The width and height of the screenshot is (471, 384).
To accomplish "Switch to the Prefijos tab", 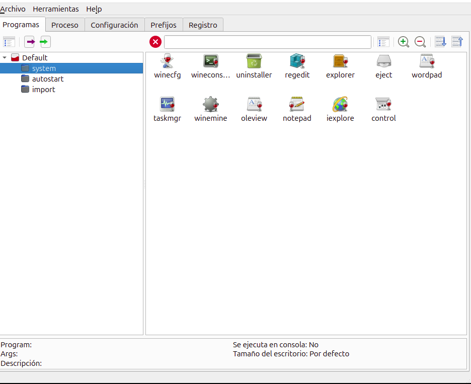I will (x=164, y=25).
